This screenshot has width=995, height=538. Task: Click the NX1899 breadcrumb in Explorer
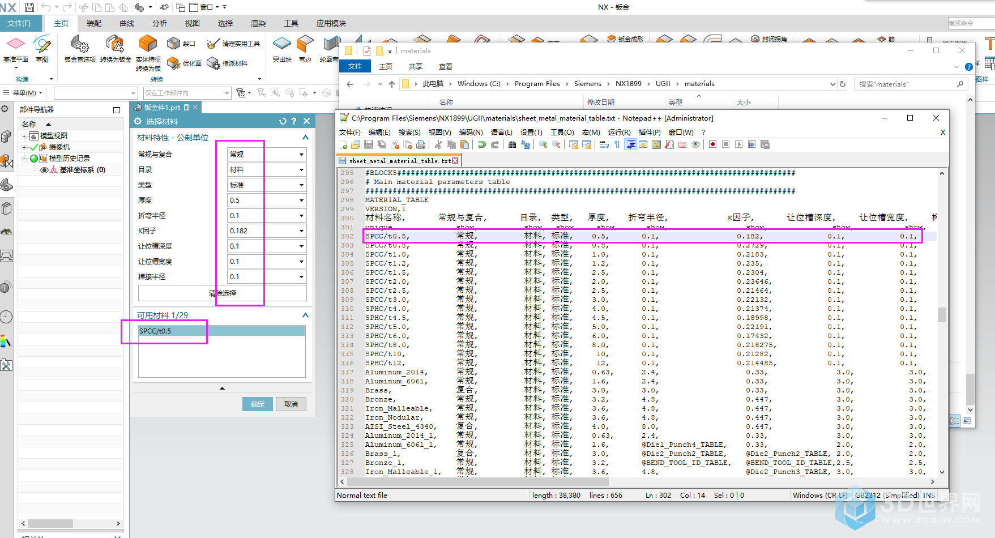(629, 84)
